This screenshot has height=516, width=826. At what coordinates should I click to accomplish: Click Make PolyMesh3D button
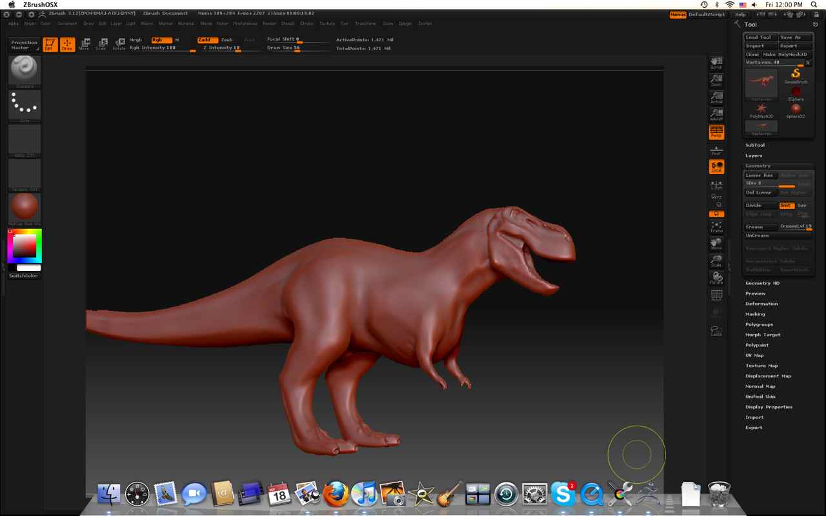(787, 55)
